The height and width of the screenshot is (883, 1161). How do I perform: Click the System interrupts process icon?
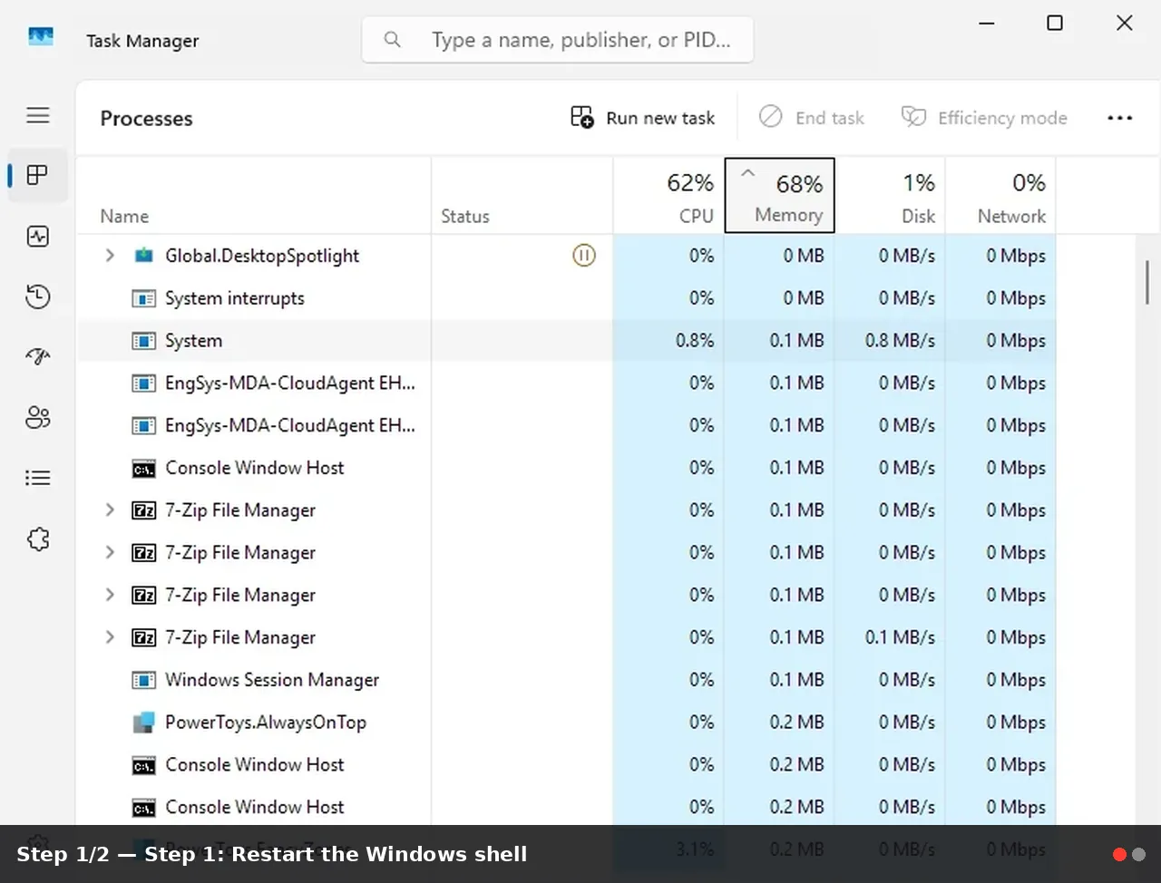(x=143, y=298)
